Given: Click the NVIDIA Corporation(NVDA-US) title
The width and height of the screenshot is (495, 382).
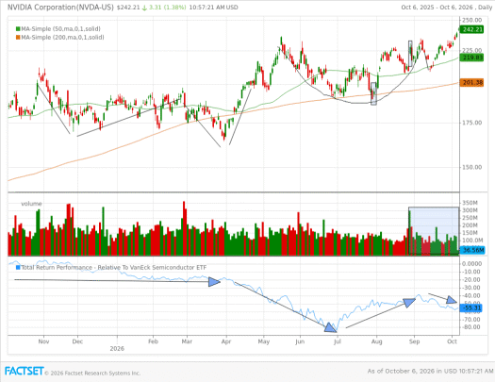Looking at the screenshot, I should click(60, 7).
